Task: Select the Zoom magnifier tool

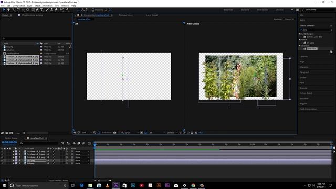Action: [x=13, y=10]
